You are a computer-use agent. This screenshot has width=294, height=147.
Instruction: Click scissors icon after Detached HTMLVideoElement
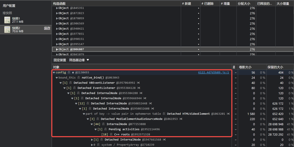point(228,114)
